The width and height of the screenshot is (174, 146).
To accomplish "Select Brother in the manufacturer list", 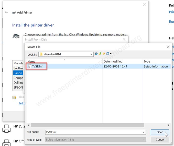I will coord(18,68).
